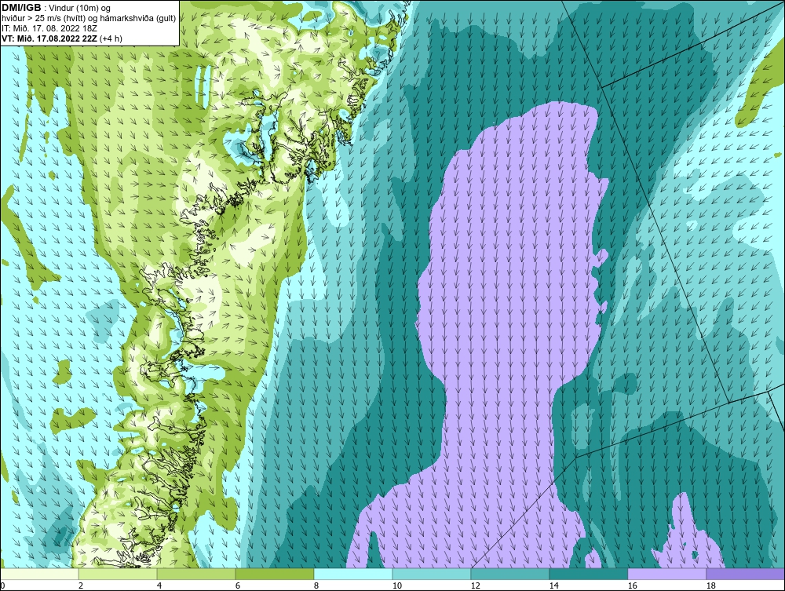Click the legend scale label '14'
Image resolution: width=785 pixels, height=591 pixels.
coord(554,586)
